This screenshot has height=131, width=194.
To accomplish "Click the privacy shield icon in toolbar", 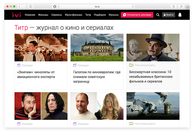I will coord(55,7).
